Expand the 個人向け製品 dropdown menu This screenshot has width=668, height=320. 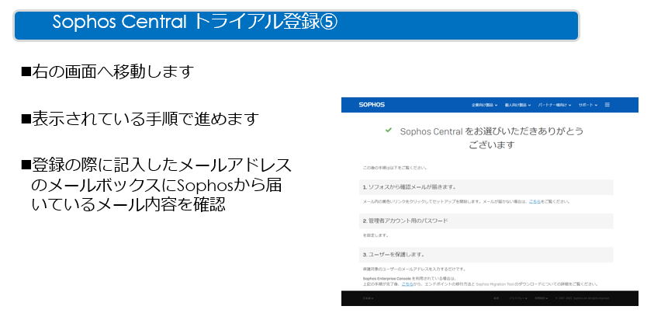coord(517,105)
